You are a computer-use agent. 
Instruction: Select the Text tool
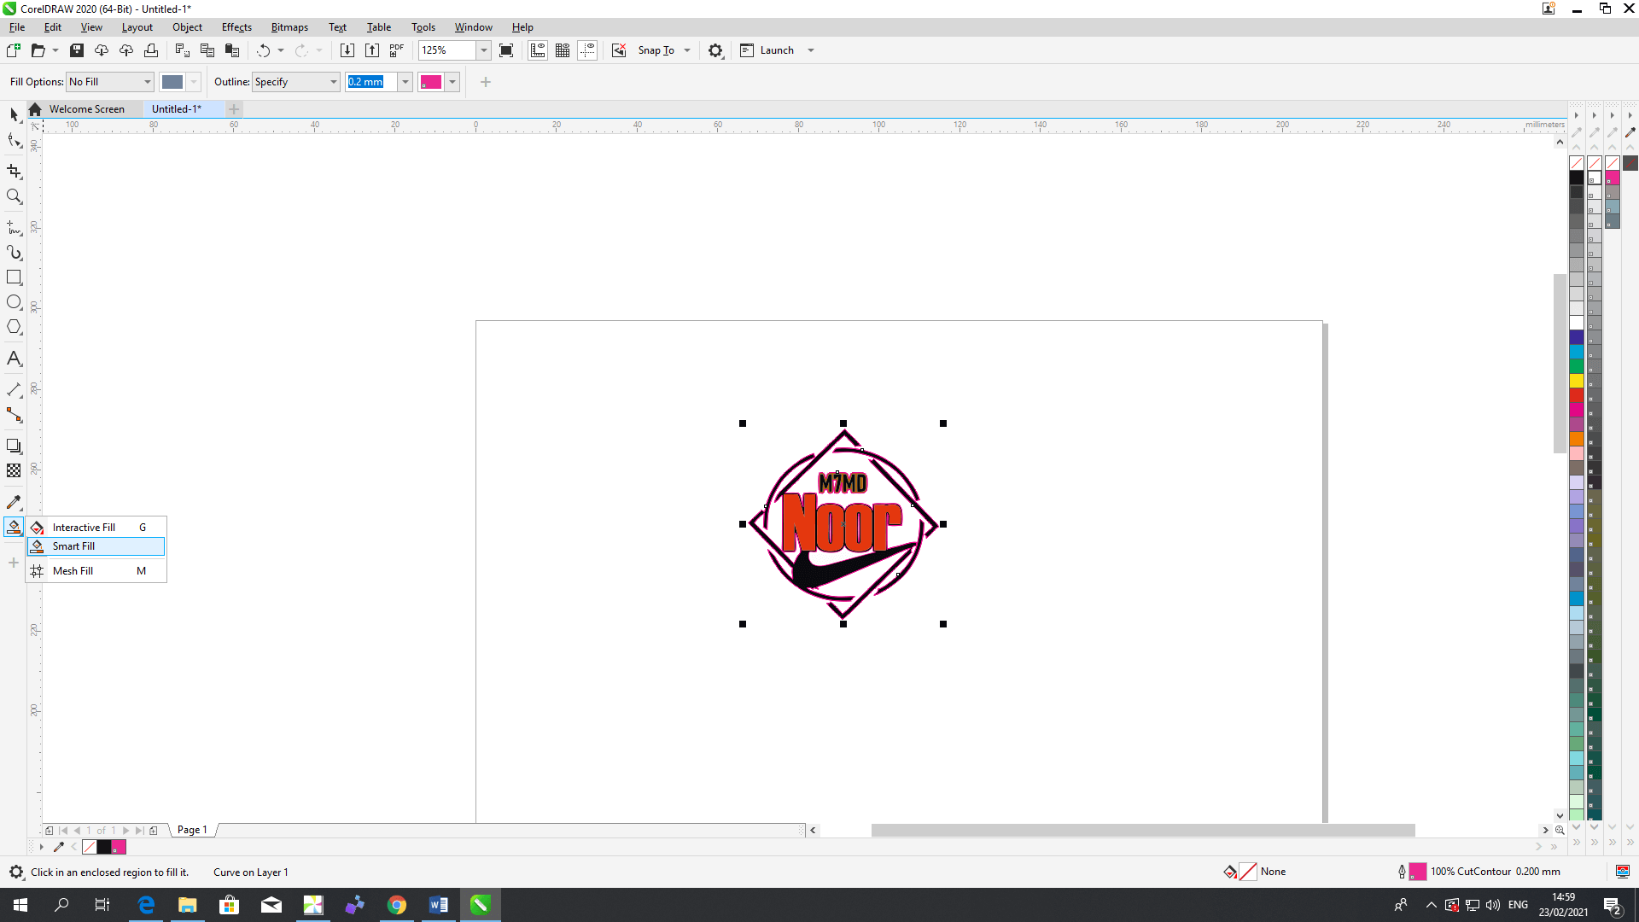coord(14,359)
